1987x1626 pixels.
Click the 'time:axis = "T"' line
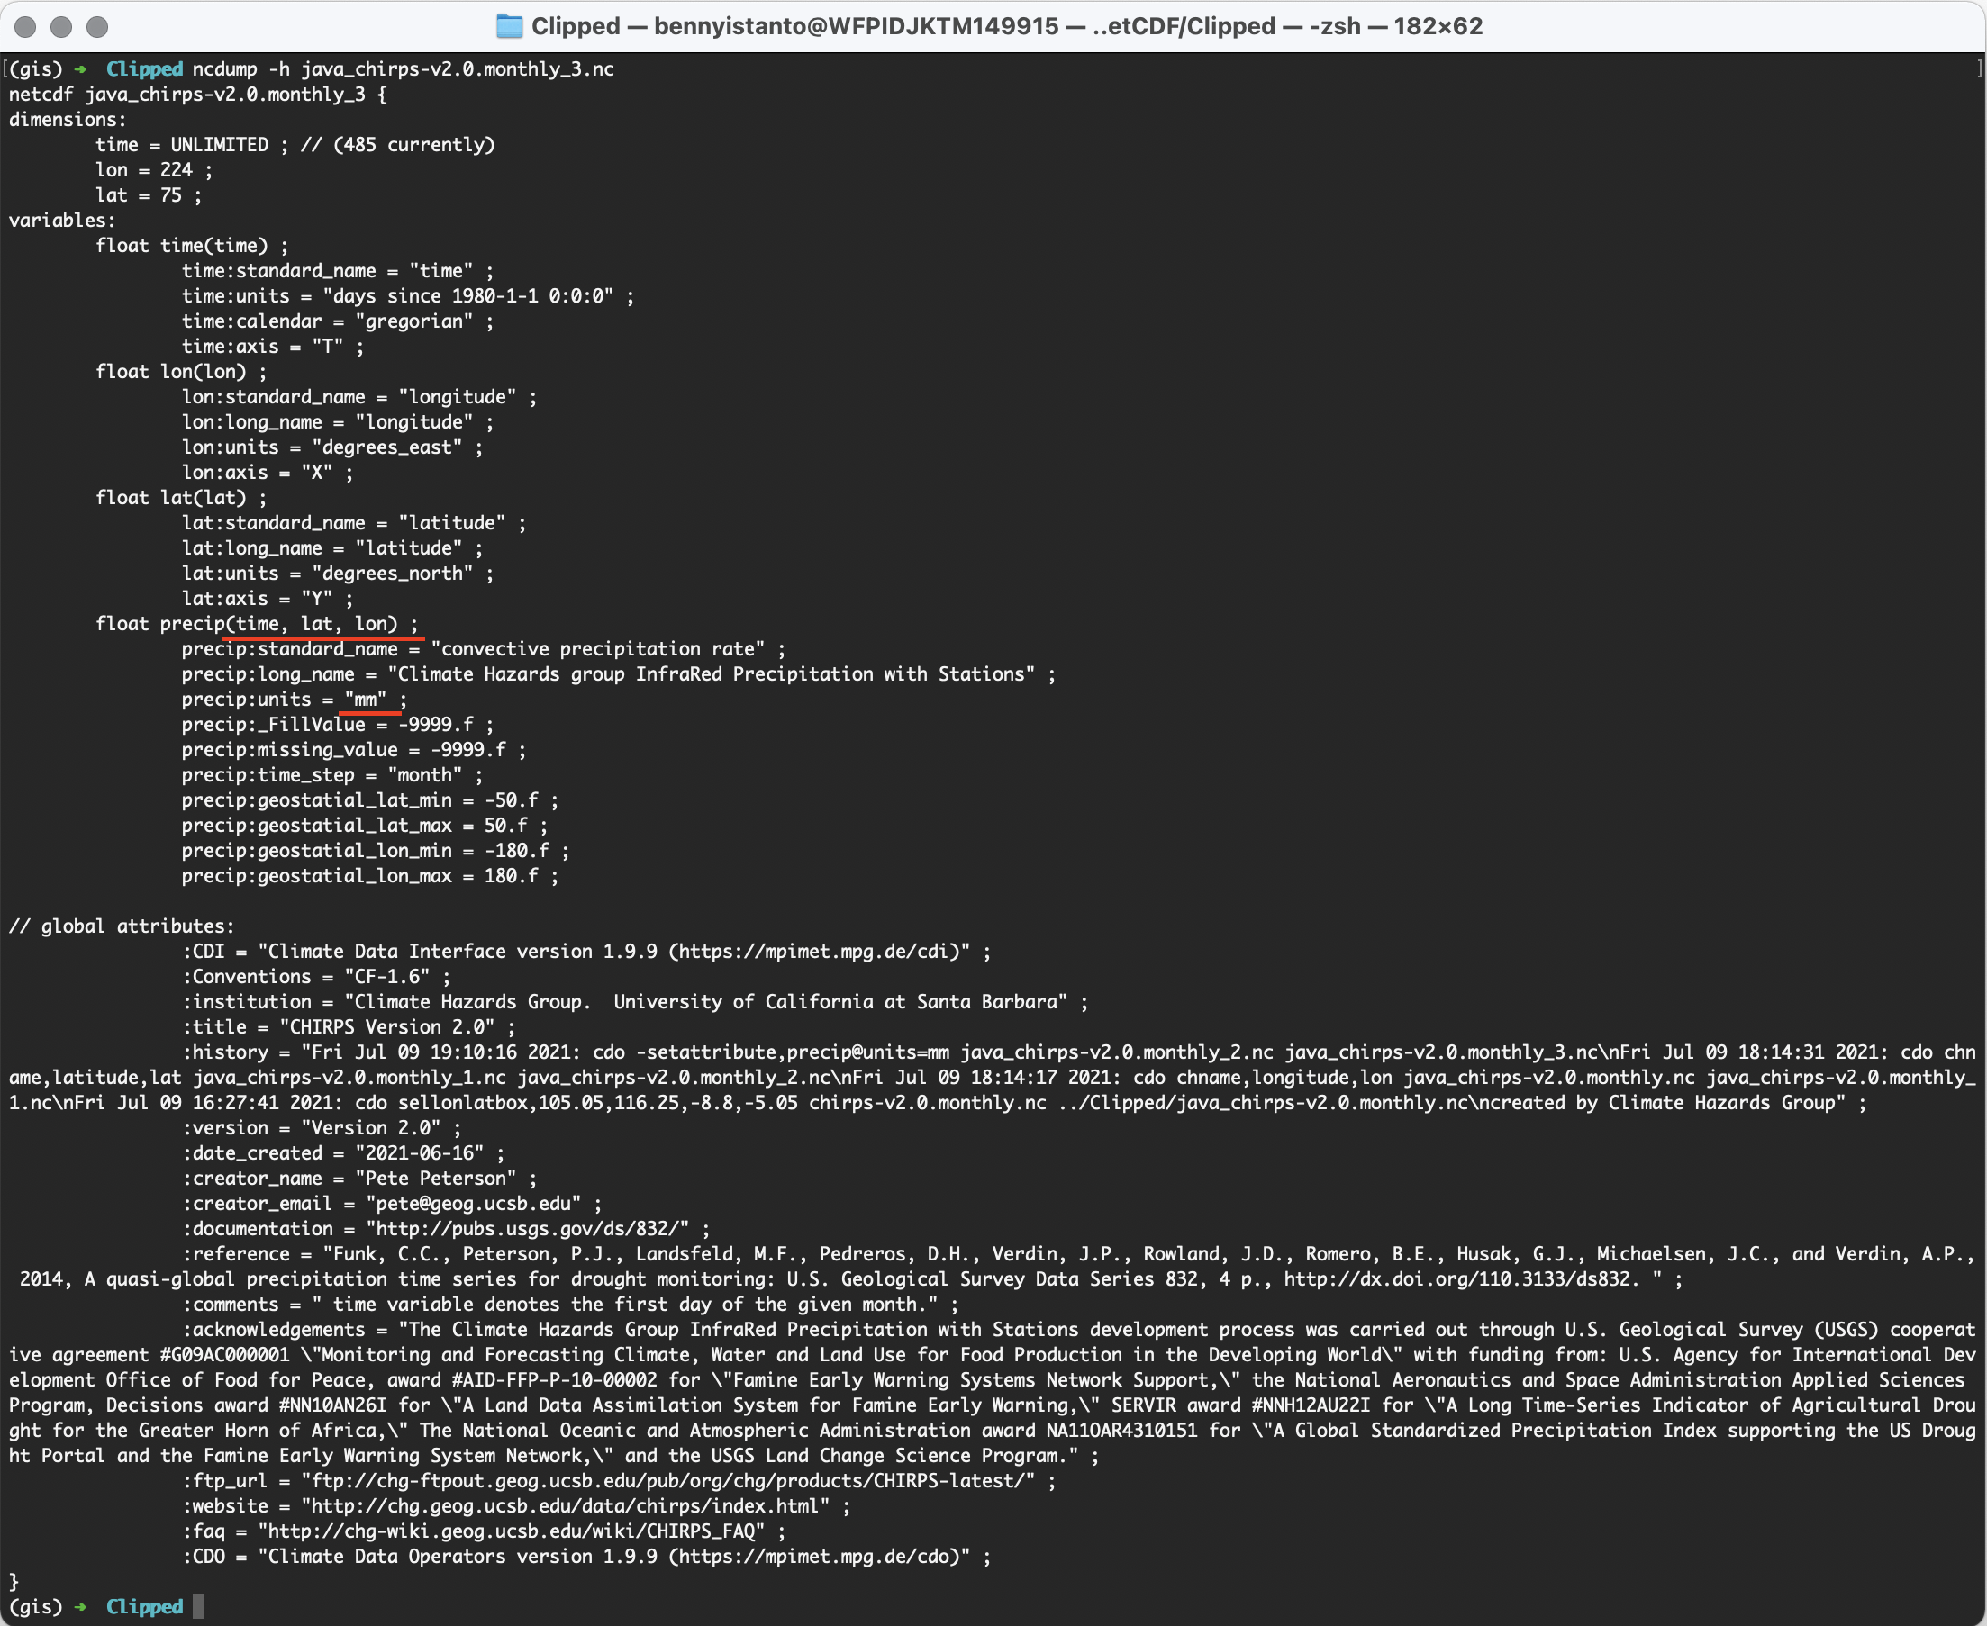[273, 348]
